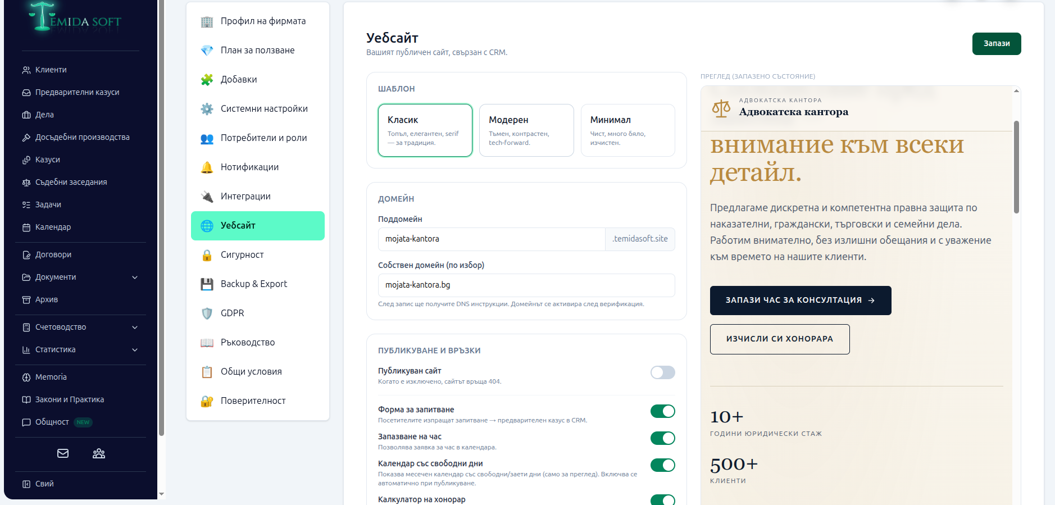The height and width of the screenshot is (505, 1055).
Task: Turn off the Запазване на час switch
Action: pyautogui.click(x=663, y=438)
